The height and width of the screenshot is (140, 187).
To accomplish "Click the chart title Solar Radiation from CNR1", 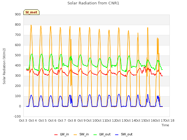I will 93,3.
